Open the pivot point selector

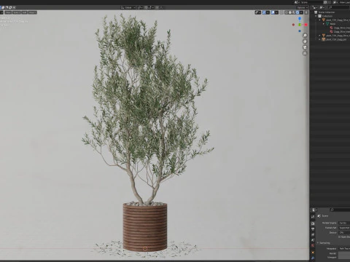(x=140, y=7)
